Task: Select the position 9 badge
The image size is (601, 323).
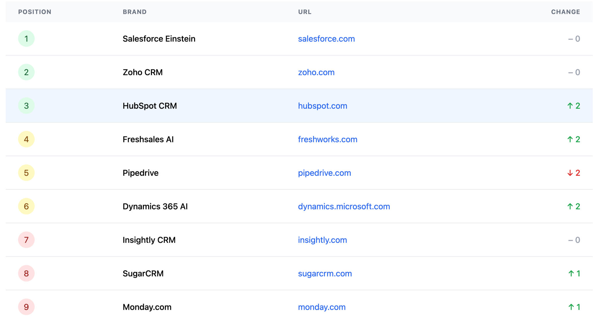Action: (26, 307)
